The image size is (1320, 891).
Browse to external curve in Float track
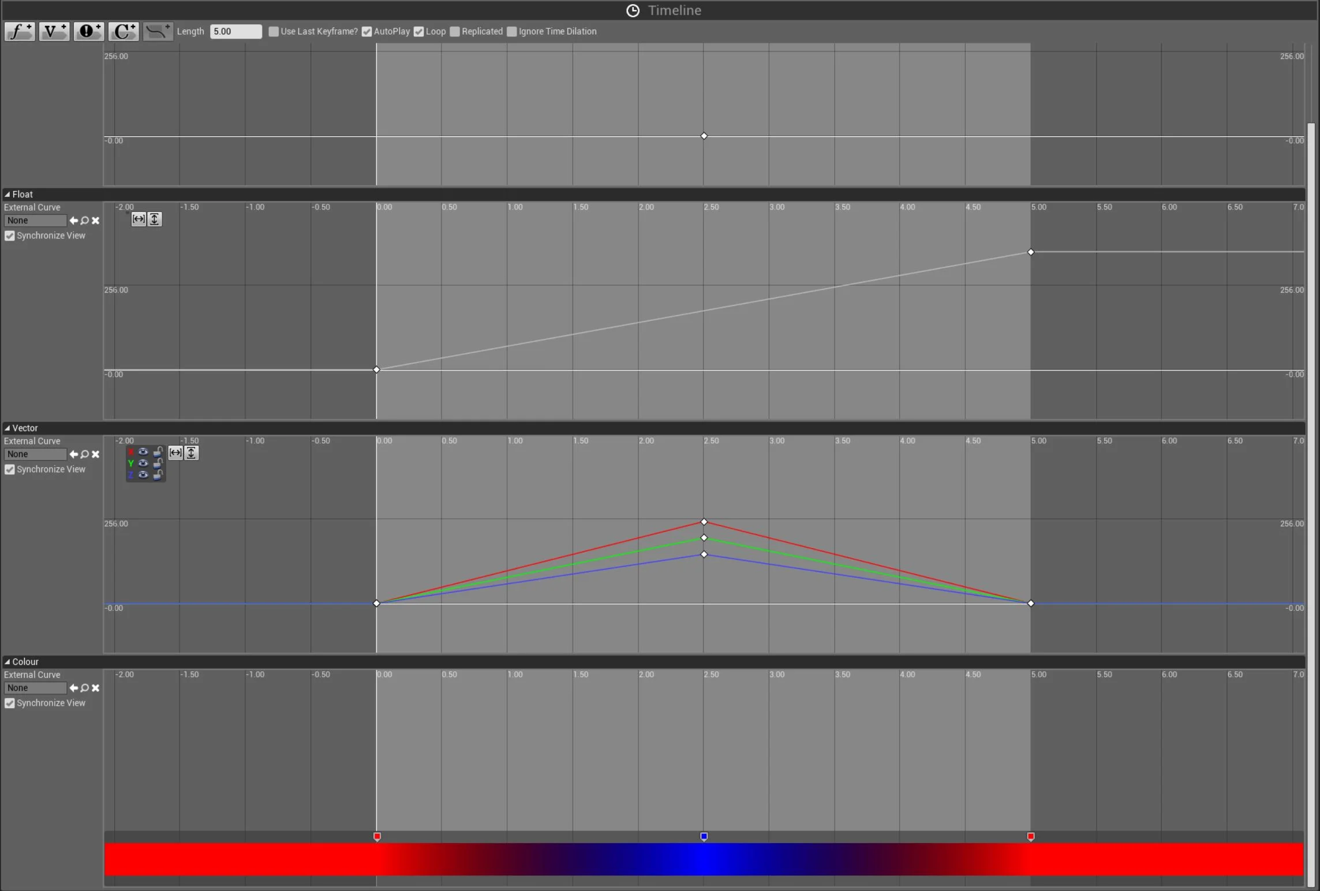[85, 220]
